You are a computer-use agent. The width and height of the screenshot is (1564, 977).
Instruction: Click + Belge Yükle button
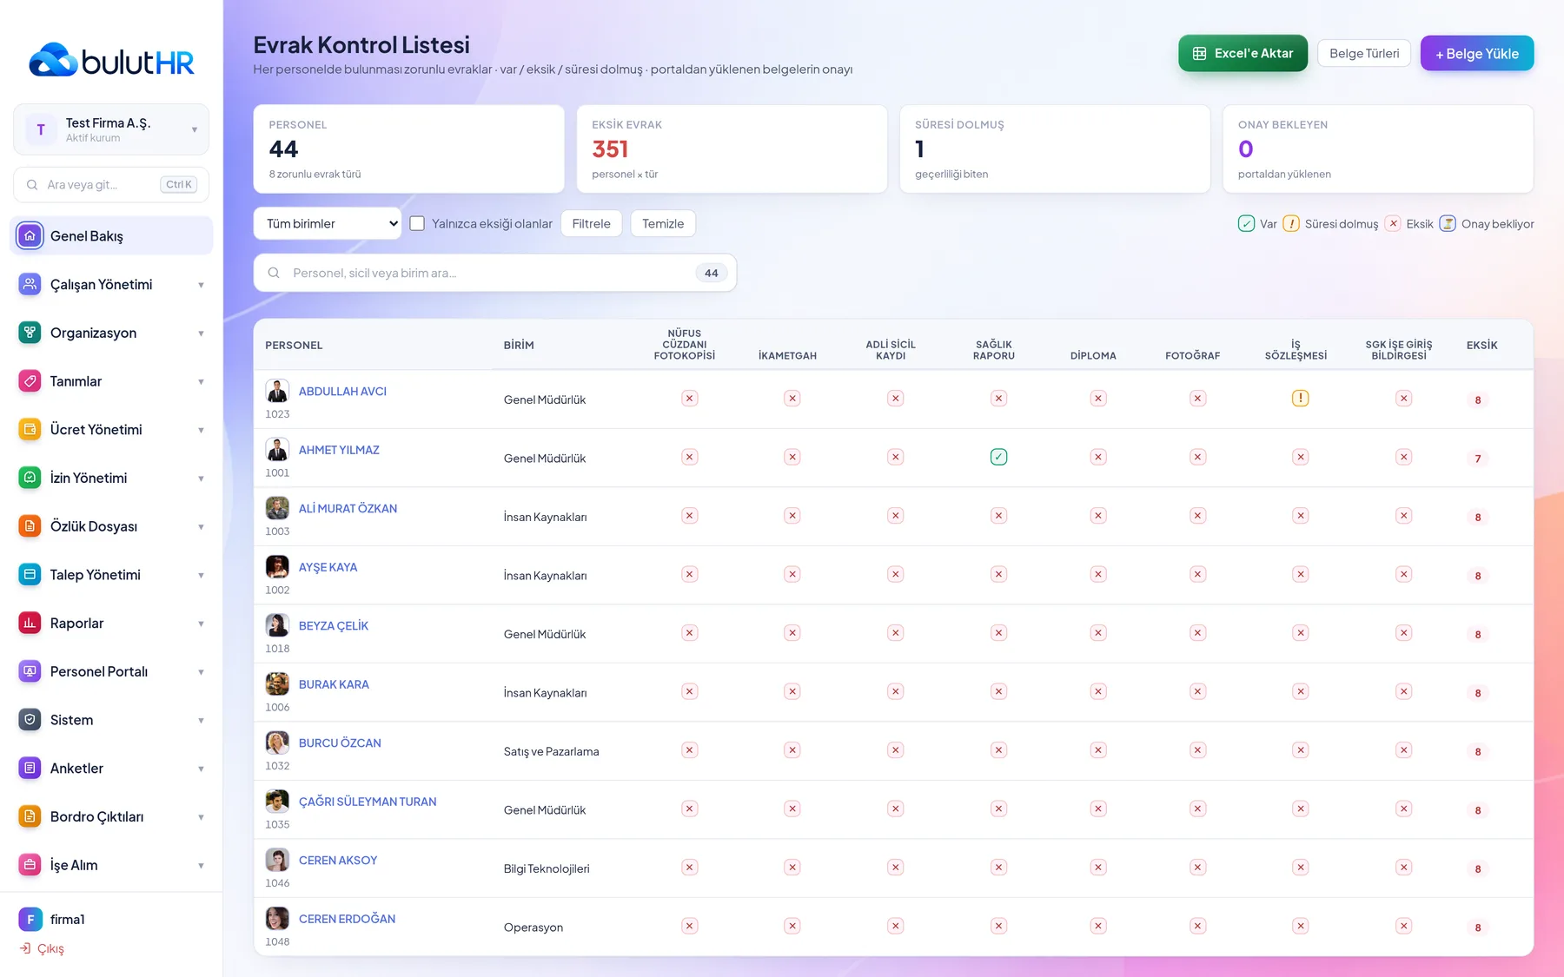1477,53
